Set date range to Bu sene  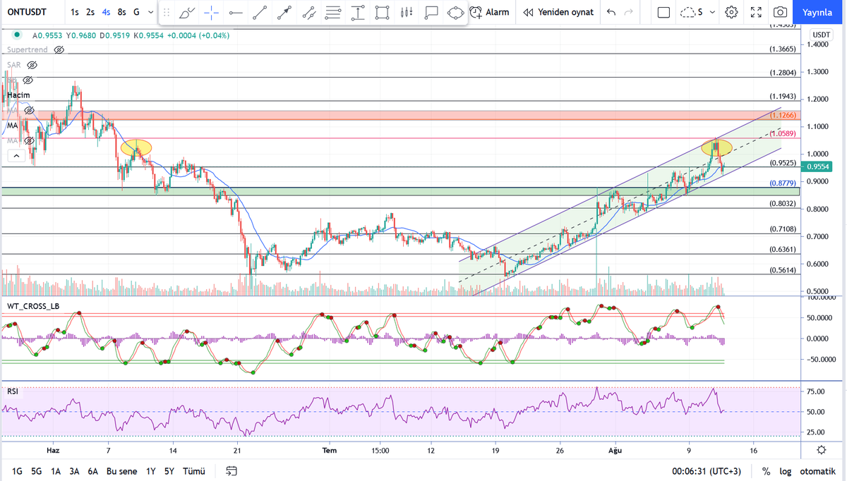(x=121, y=470)
